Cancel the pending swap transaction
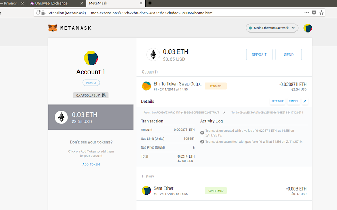 (x=293, y=101)
